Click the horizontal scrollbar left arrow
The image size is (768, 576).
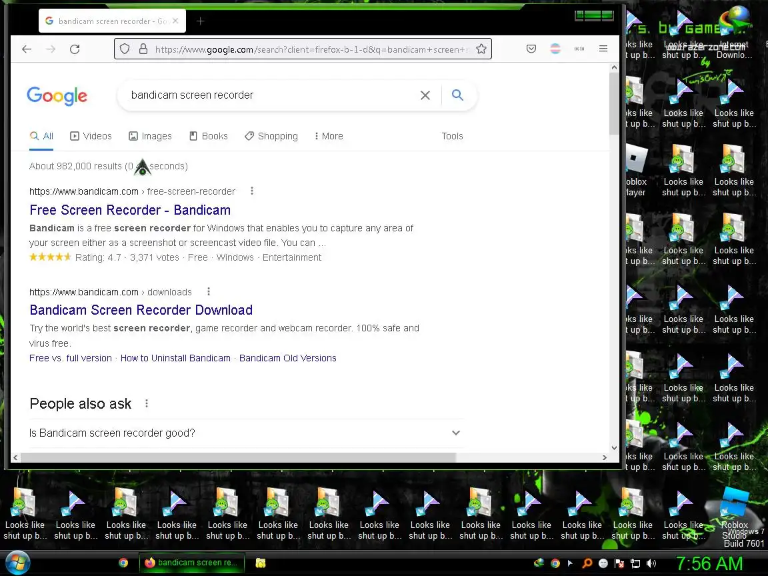click(16, 457)
